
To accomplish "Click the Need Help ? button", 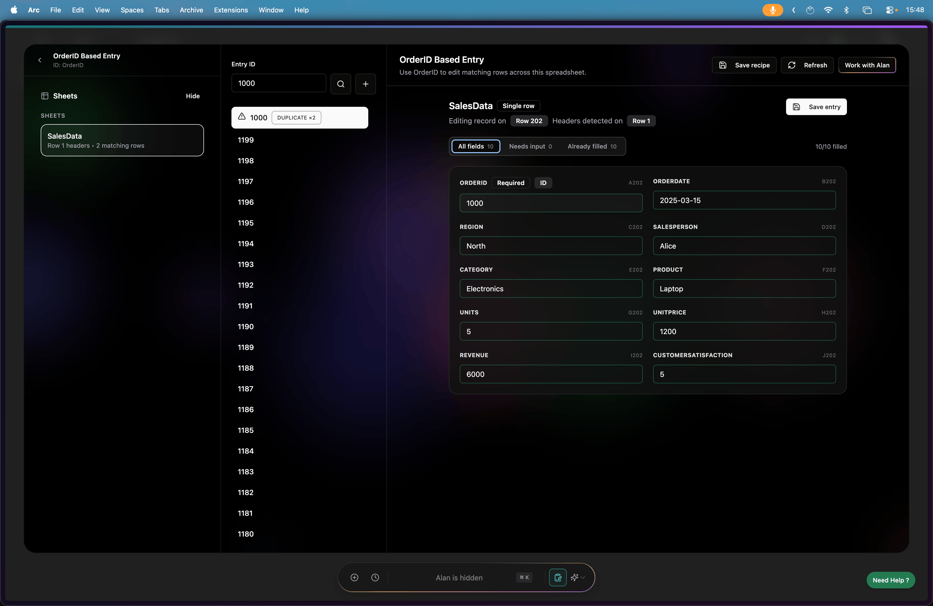I will [x=891, y=580].
